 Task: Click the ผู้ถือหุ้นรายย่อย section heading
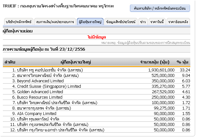[18, 31]
